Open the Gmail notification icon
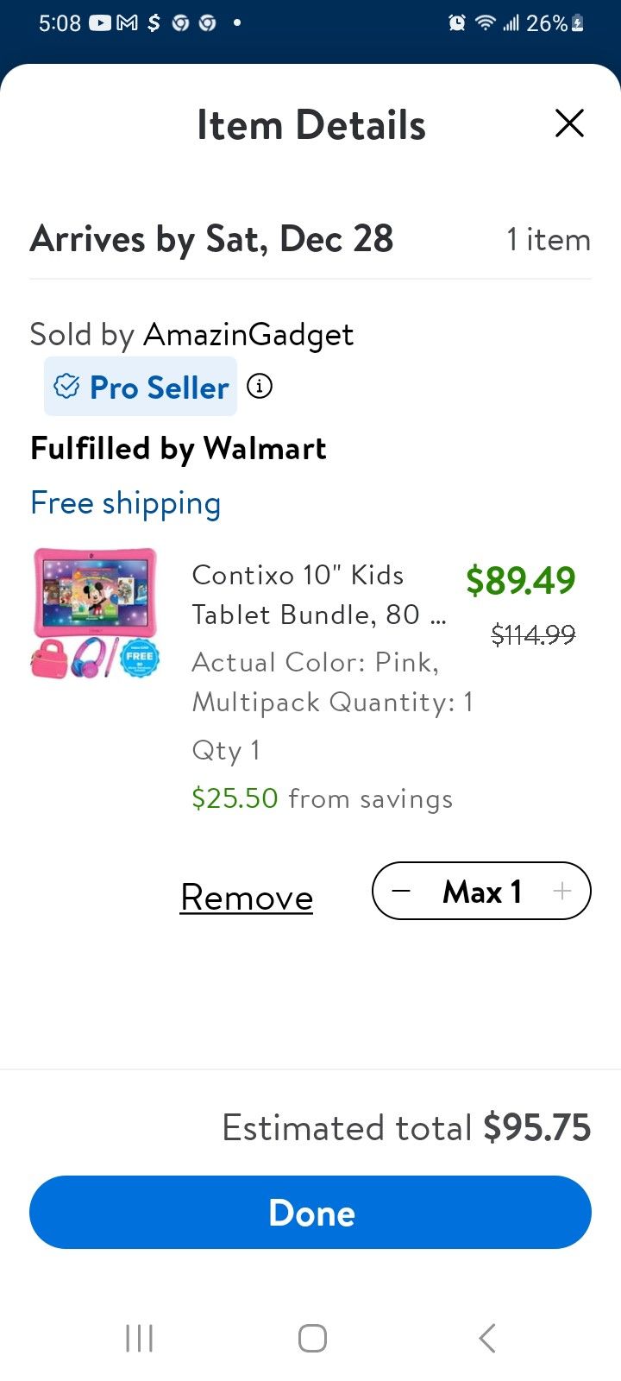621x1381 pixels. click(x=128, y=23)
